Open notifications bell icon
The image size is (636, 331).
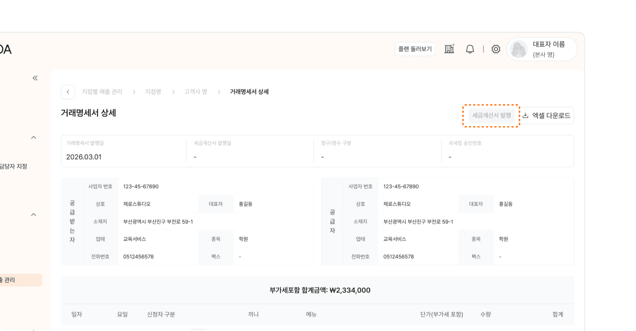pyautogui.click(x=470, y=49)
